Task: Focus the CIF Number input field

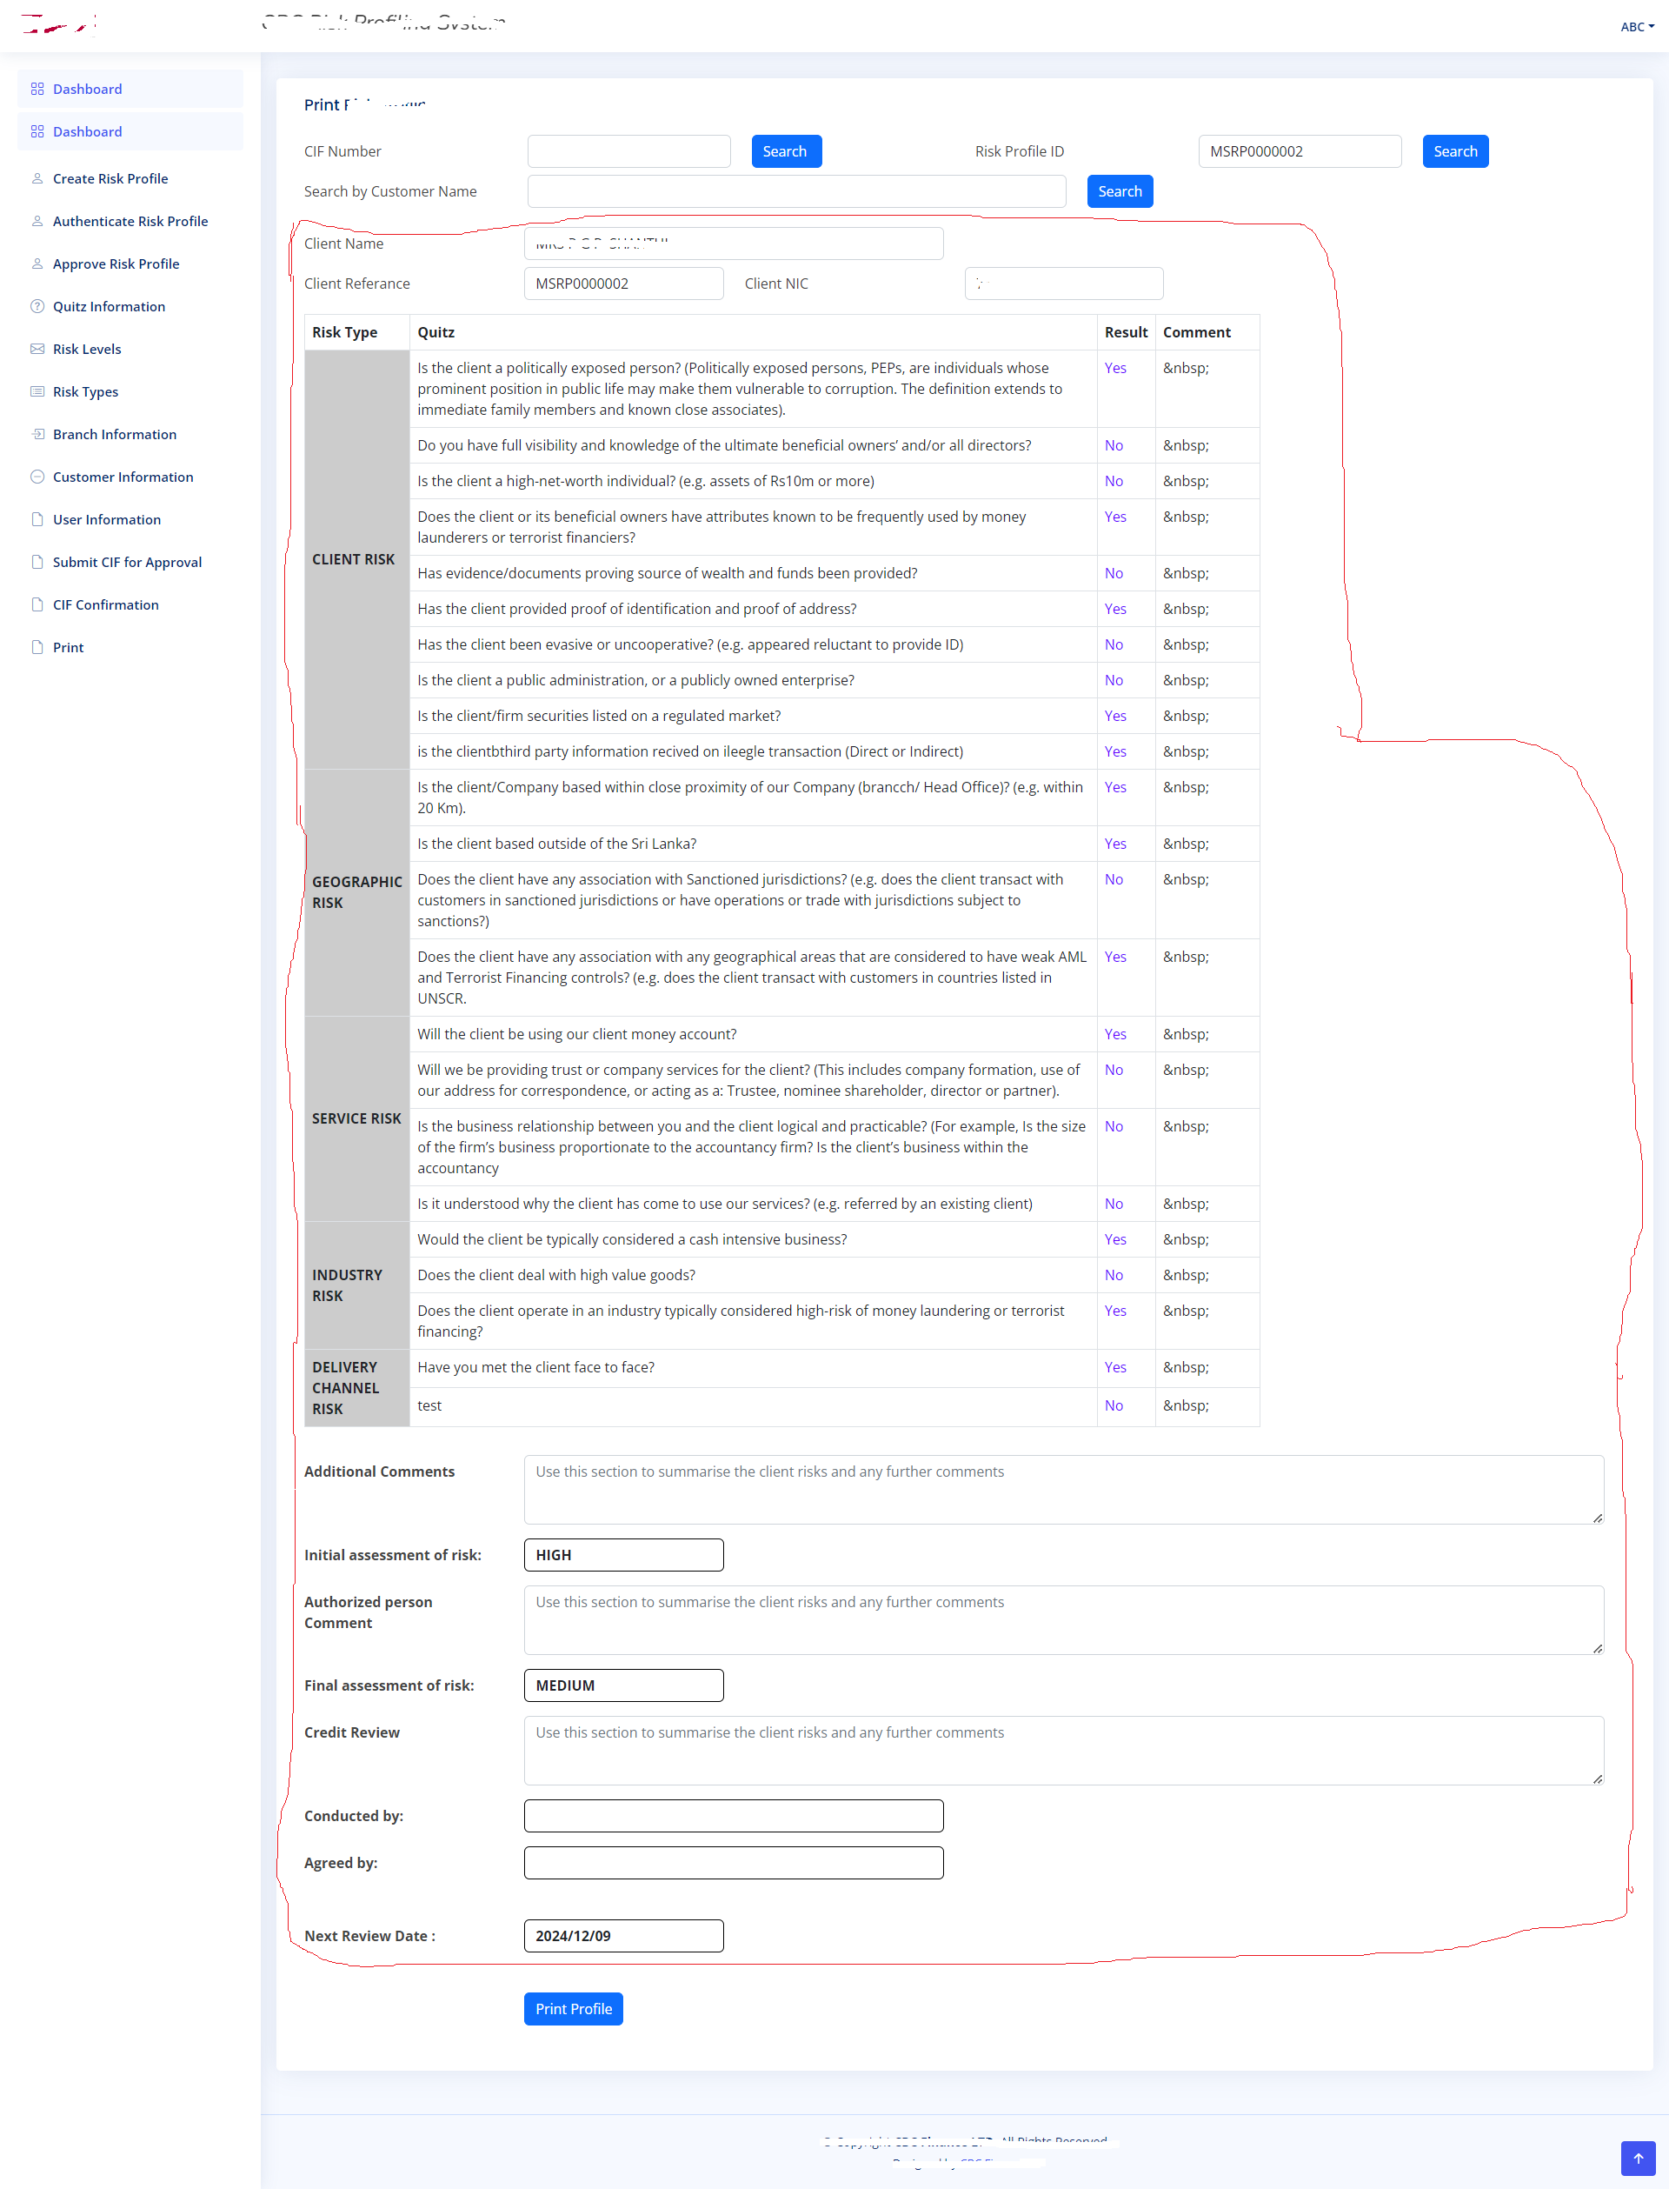Action: coord(628,151)
